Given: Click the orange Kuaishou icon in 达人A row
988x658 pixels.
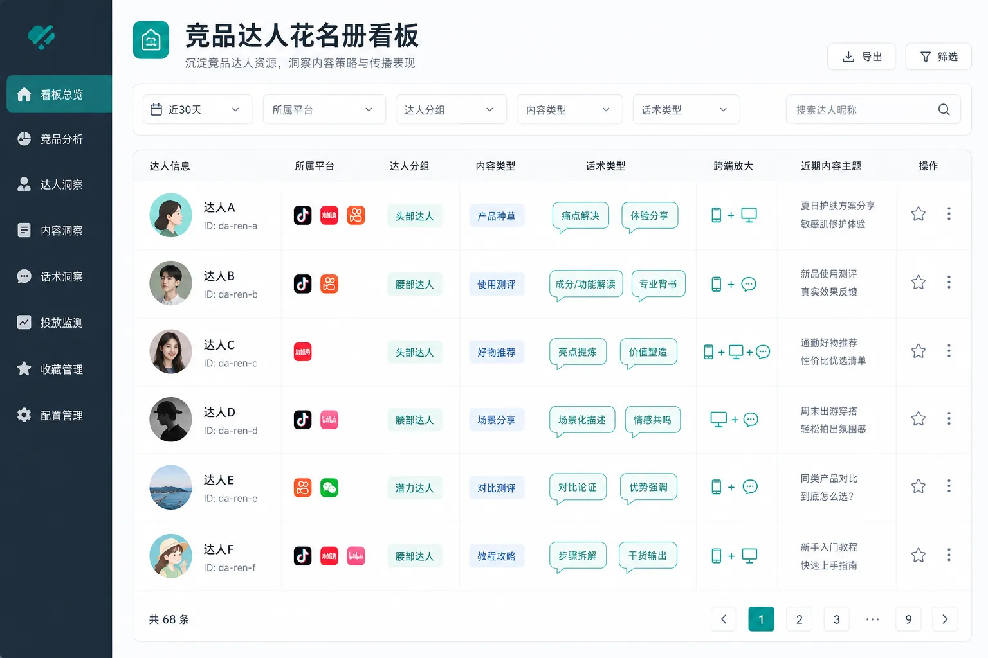Looking at the screenshot, I should pyautogui.click(x=356, y=215).
